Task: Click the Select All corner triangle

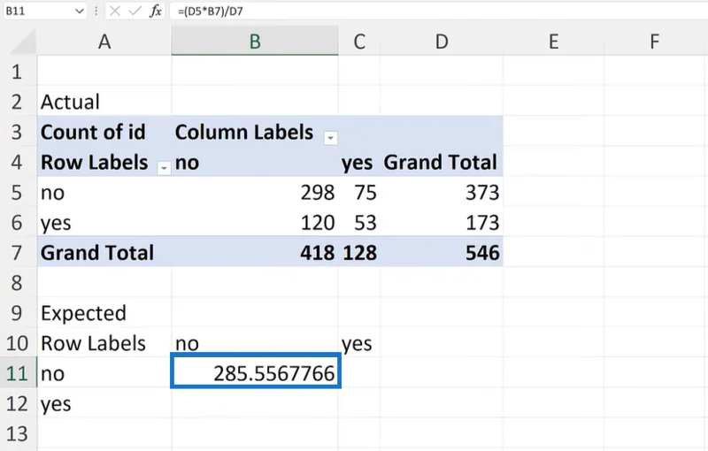Action: pyautogui.click(x=23, y=42)
